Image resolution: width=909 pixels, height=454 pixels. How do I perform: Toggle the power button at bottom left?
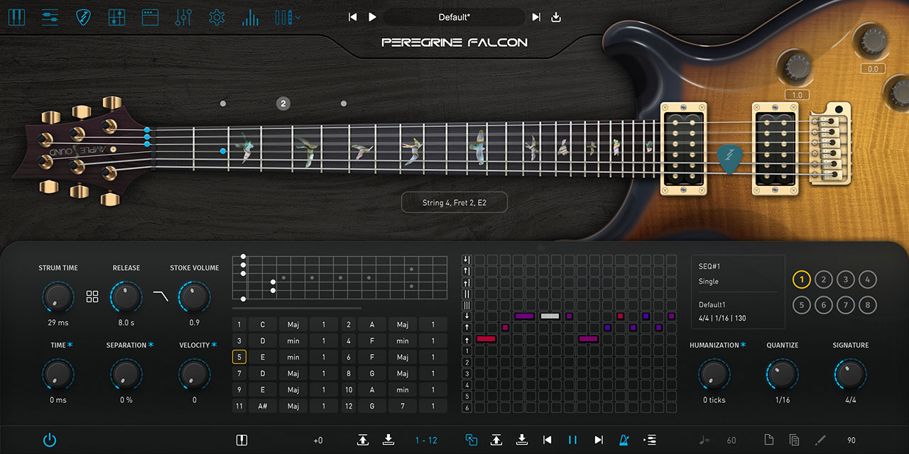pos(49,440)
